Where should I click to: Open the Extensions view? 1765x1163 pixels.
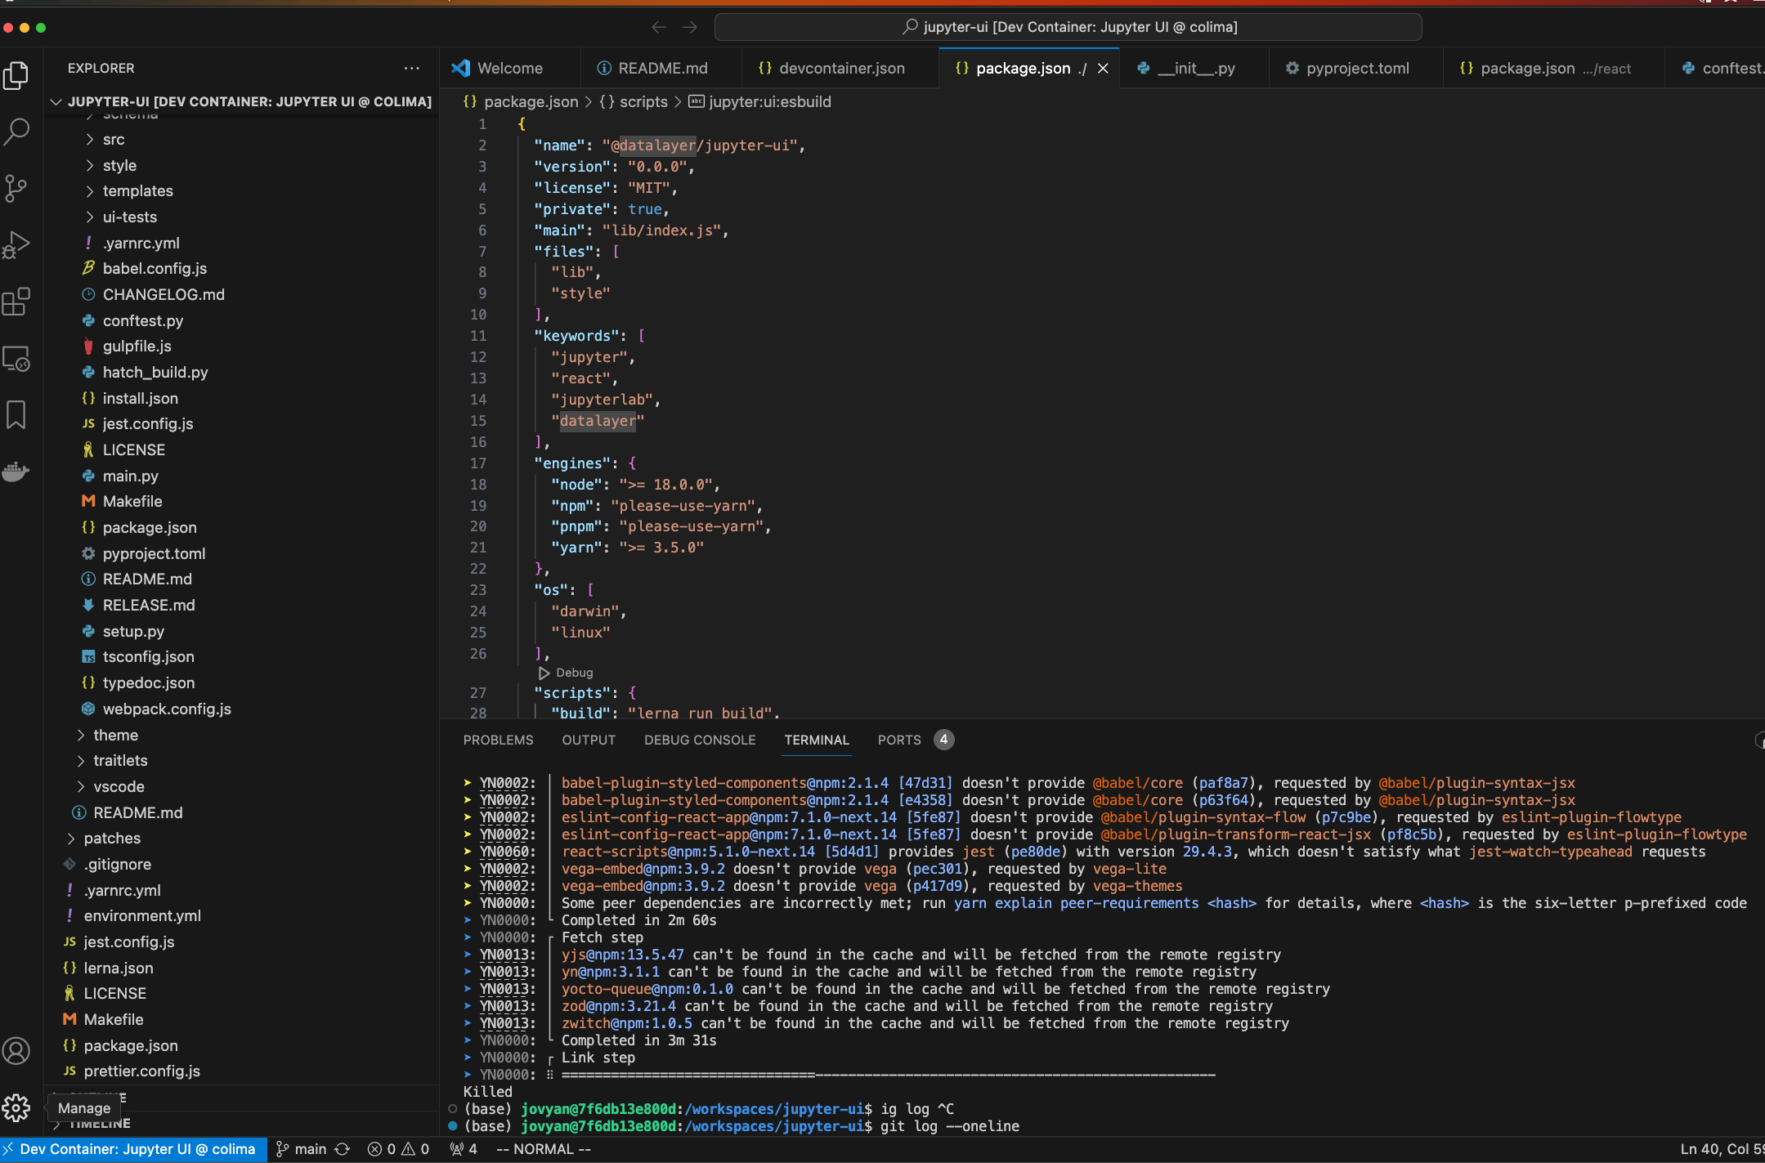[17, 302]
